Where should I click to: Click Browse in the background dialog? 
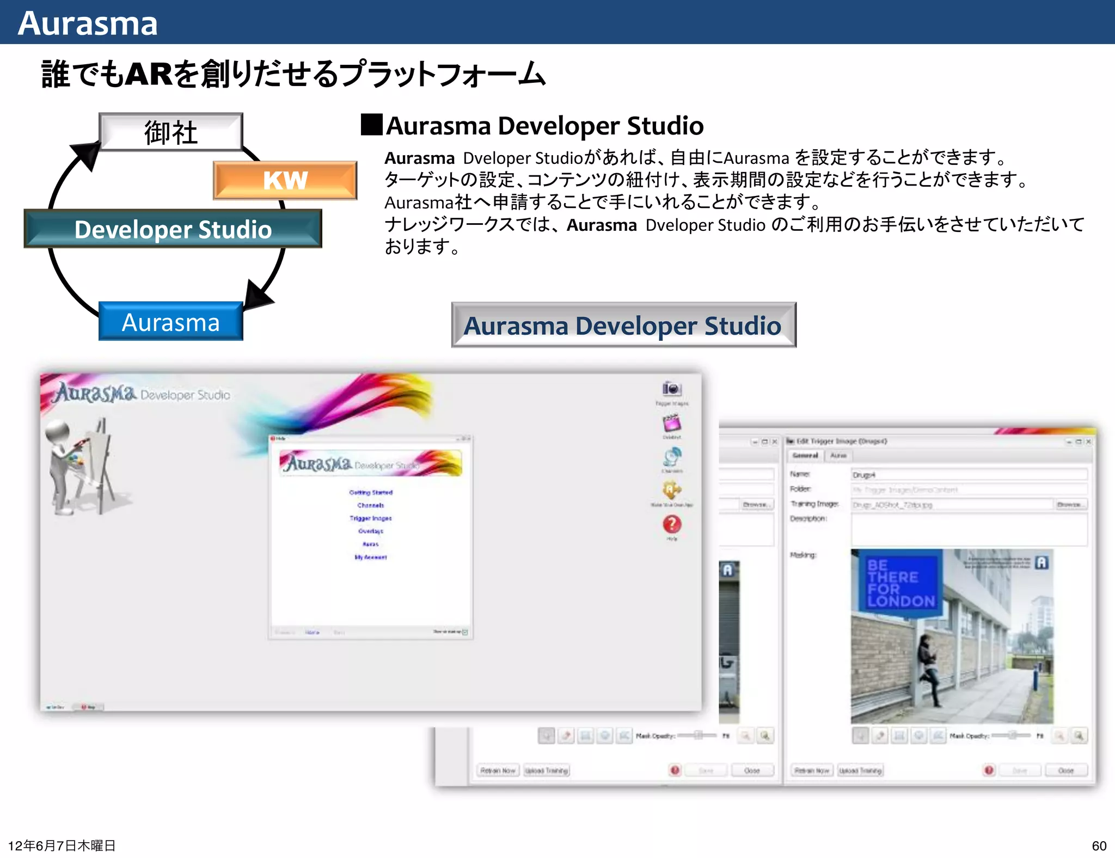[x=757, y=505]
